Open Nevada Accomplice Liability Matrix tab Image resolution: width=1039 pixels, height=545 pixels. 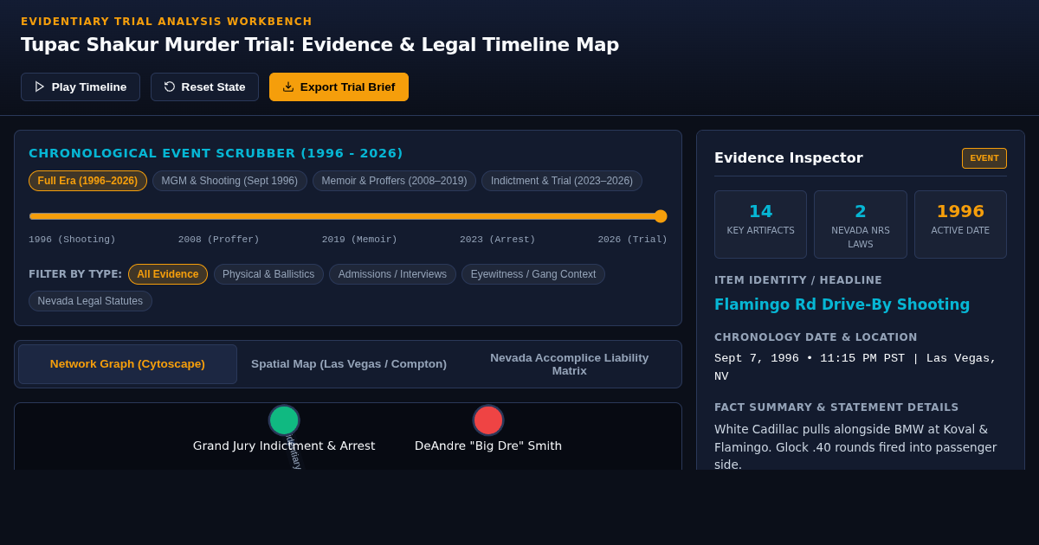pos(570,364)
